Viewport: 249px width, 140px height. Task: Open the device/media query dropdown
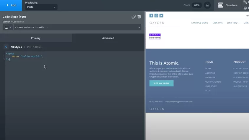coord(8,27)
